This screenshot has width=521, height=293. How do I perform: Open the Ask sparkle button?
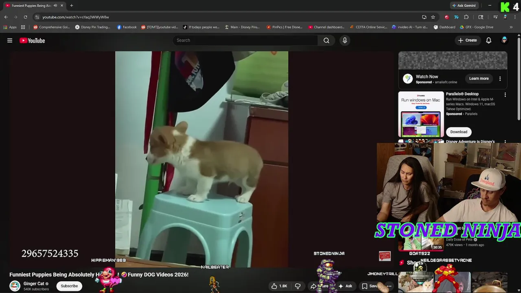pos(345,286)
